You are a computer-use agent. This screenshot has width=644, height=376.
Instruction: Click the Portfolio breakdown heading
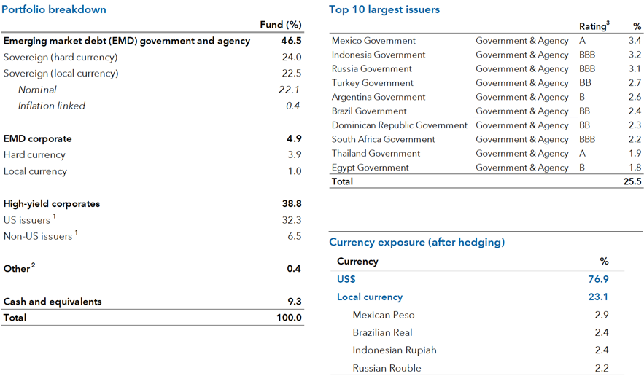(55, 9)
